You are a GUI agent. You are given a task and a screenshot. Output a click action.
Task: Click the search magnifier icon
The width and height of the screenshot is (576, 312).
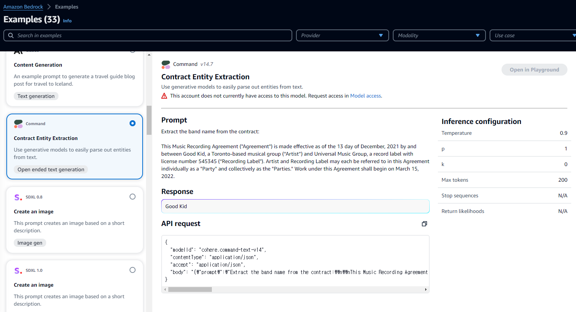(x=11, y=35)
